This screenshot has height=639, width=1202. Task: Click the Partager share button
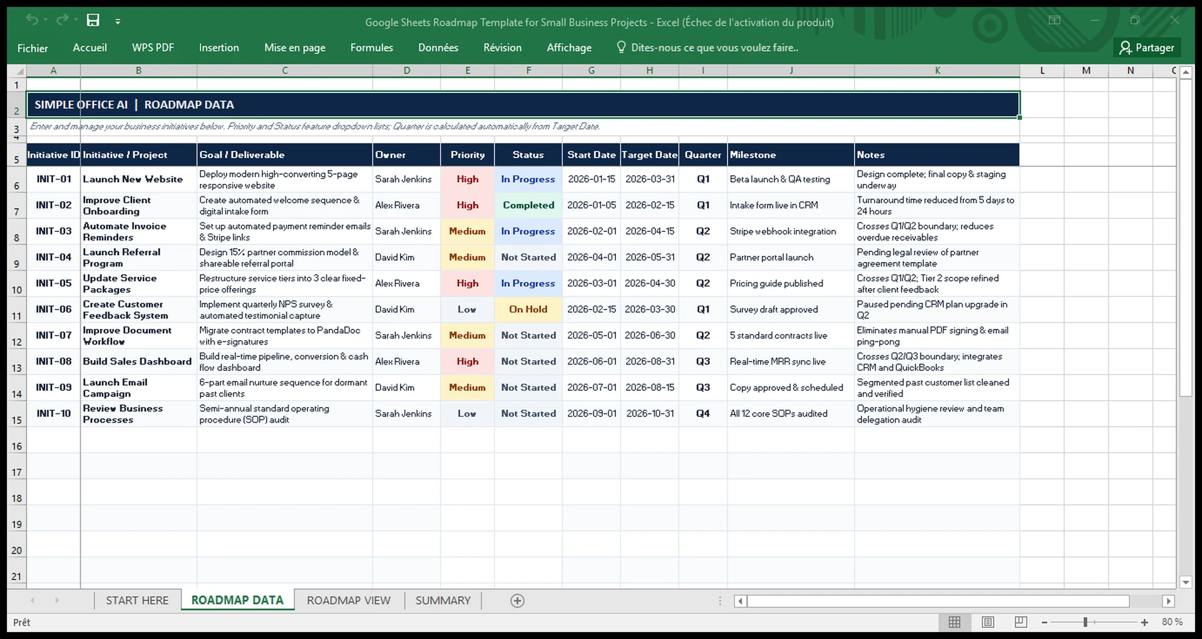(x=1147, y=48)
